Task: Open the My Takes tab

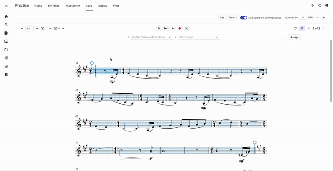Action: pyautogui.click(x=54, y=6)
